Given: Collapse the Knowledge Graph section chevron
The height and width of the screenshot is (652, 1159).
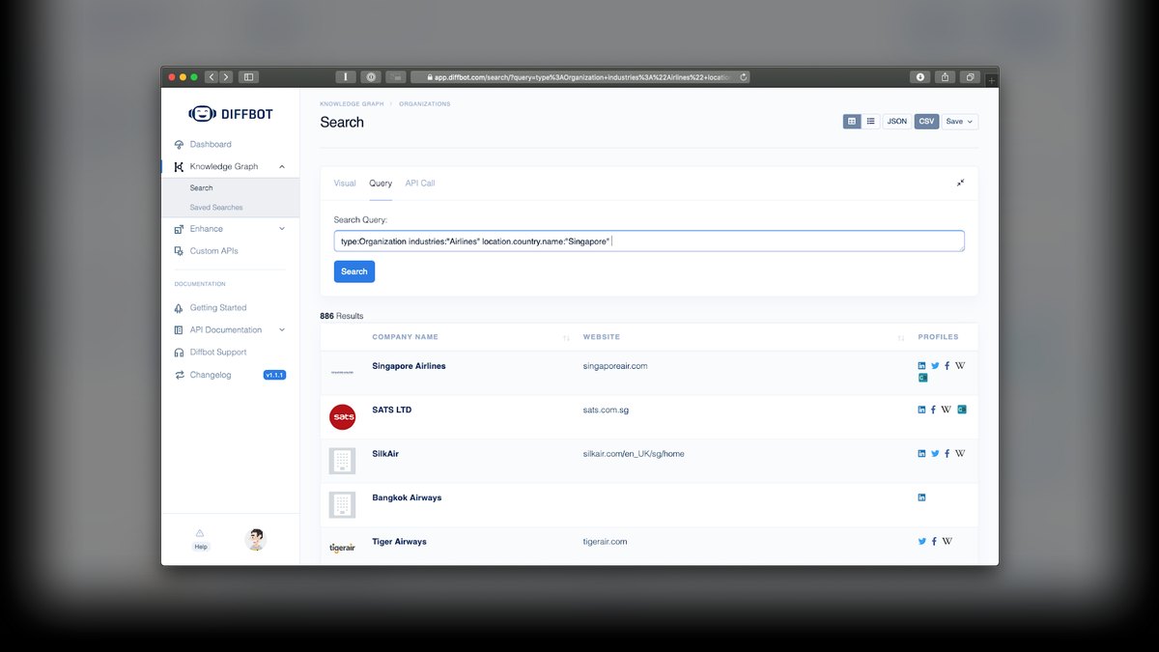Looking at the screenshot, I should pos(282,166).
